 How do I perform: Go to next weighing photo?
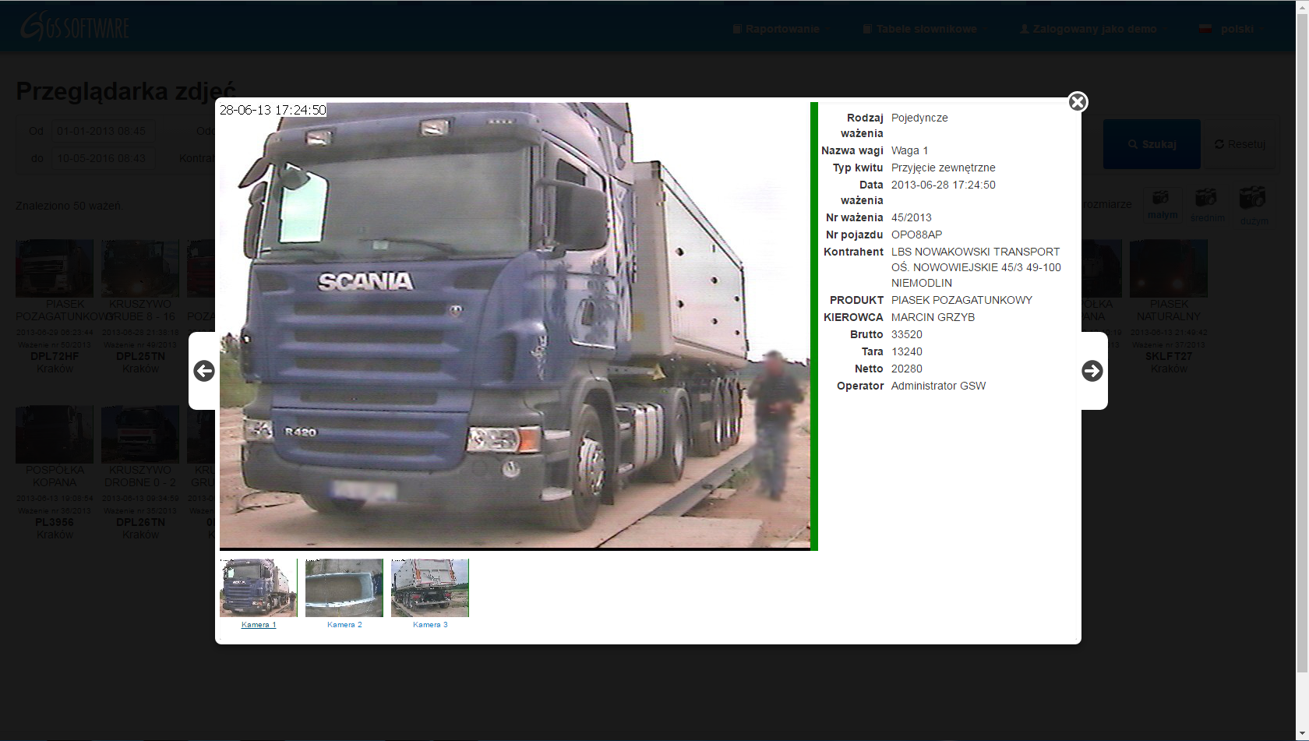[x=1092, y=371]
